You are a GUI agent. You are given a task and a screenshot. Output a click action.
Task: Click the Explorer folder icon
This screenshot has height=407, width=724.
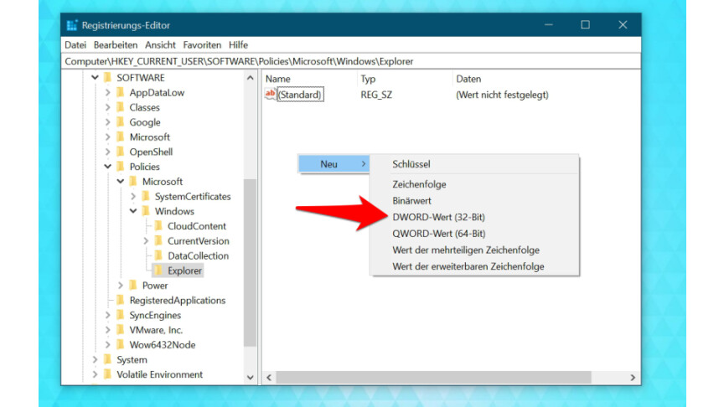[158, 270]
